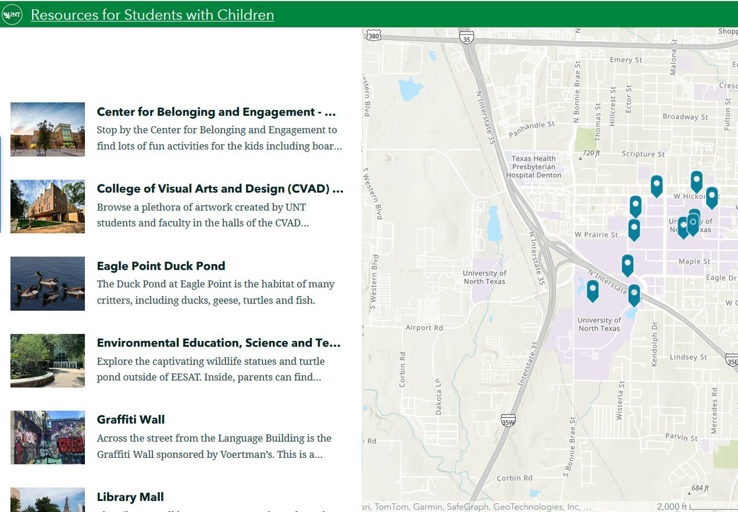Select the map pin beside the small pond south of N Interstate
Image resolution: width=738 pixels, height=512 pixels.
[x=592, y=290]
